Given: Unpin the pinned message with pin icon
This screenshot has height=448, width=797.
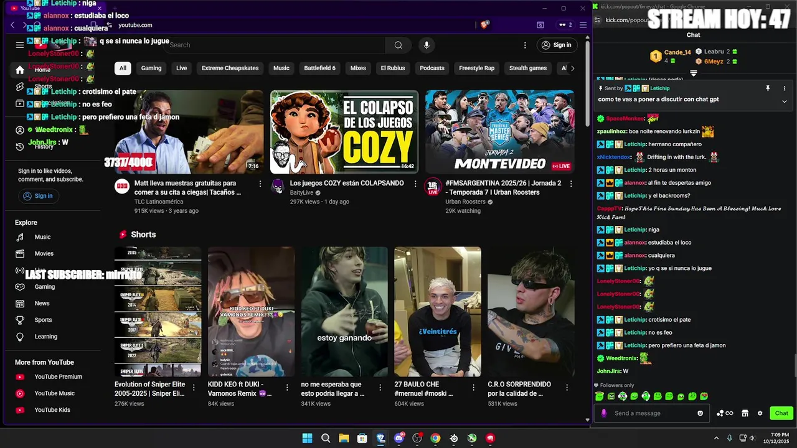Looking at the screenshot, I should point(768,88).
